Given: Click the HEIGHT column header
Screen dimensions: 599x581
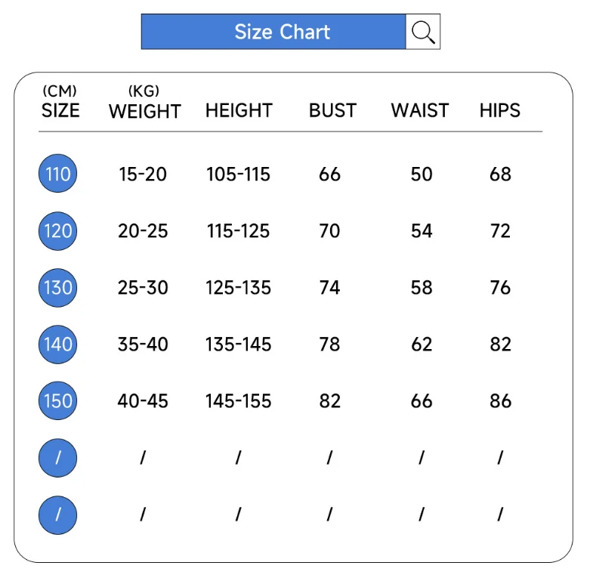Looking at the screenshot, I should click(x=239, y=110).
